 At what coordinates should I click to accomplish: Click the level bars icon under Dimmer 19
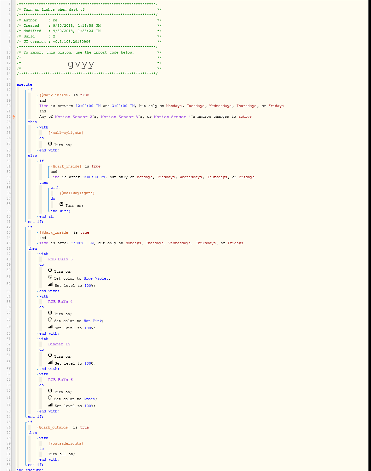[x=50, y=362]
